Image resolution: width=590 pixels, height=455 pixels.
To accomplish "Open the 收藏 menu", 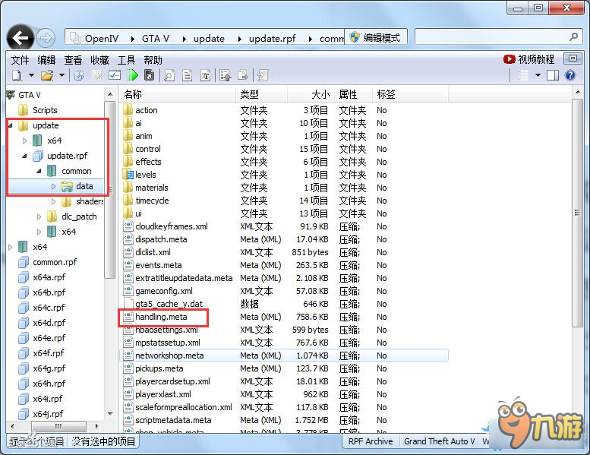I will (x=99, y=60).
